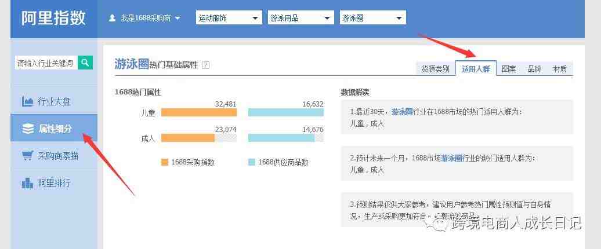The height and width of the screenshot is (249, 601).
Task: Select the 适用人群 tab
Action: point(476,69)
